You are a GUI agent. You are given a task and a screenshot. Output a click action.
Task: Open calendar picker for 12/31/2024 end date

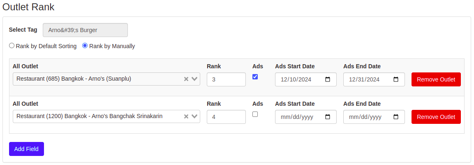396,79
